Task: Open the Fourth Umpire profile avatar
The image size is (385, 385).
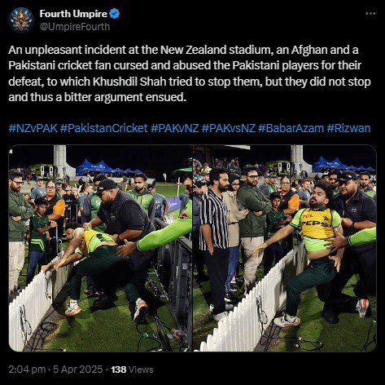Action: (x=21, y=20)
